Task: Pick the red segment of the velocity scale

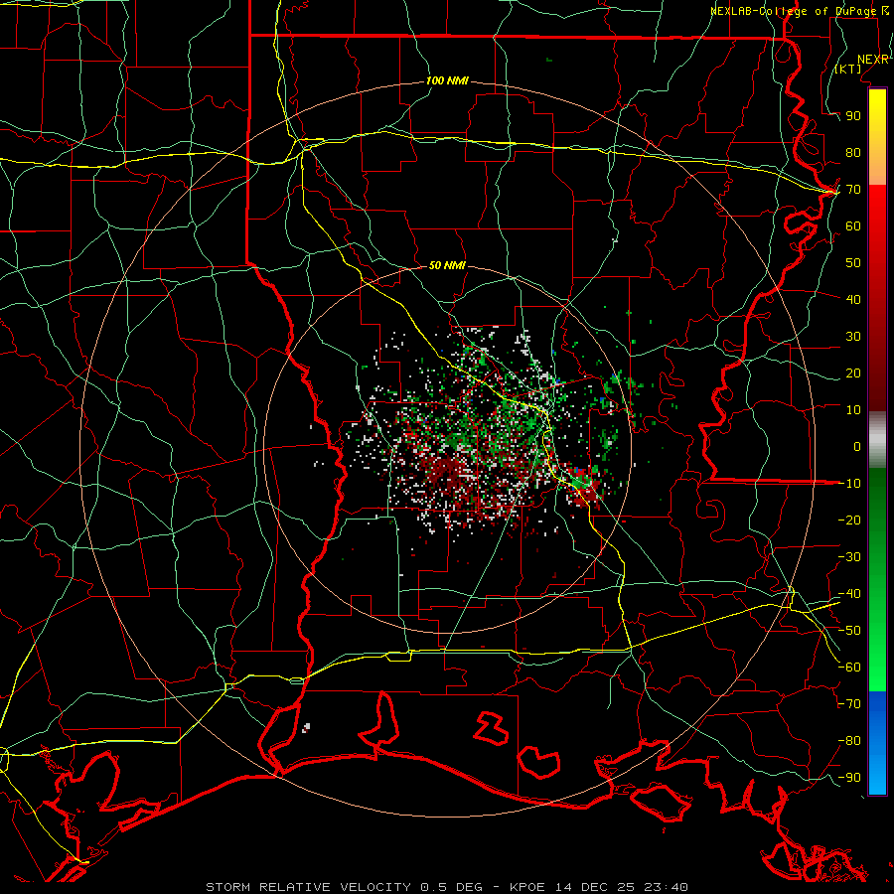Action: (877, 298)
